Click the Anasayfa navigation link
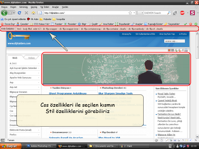Screen dimensions: 199x149 click(127, 34)
